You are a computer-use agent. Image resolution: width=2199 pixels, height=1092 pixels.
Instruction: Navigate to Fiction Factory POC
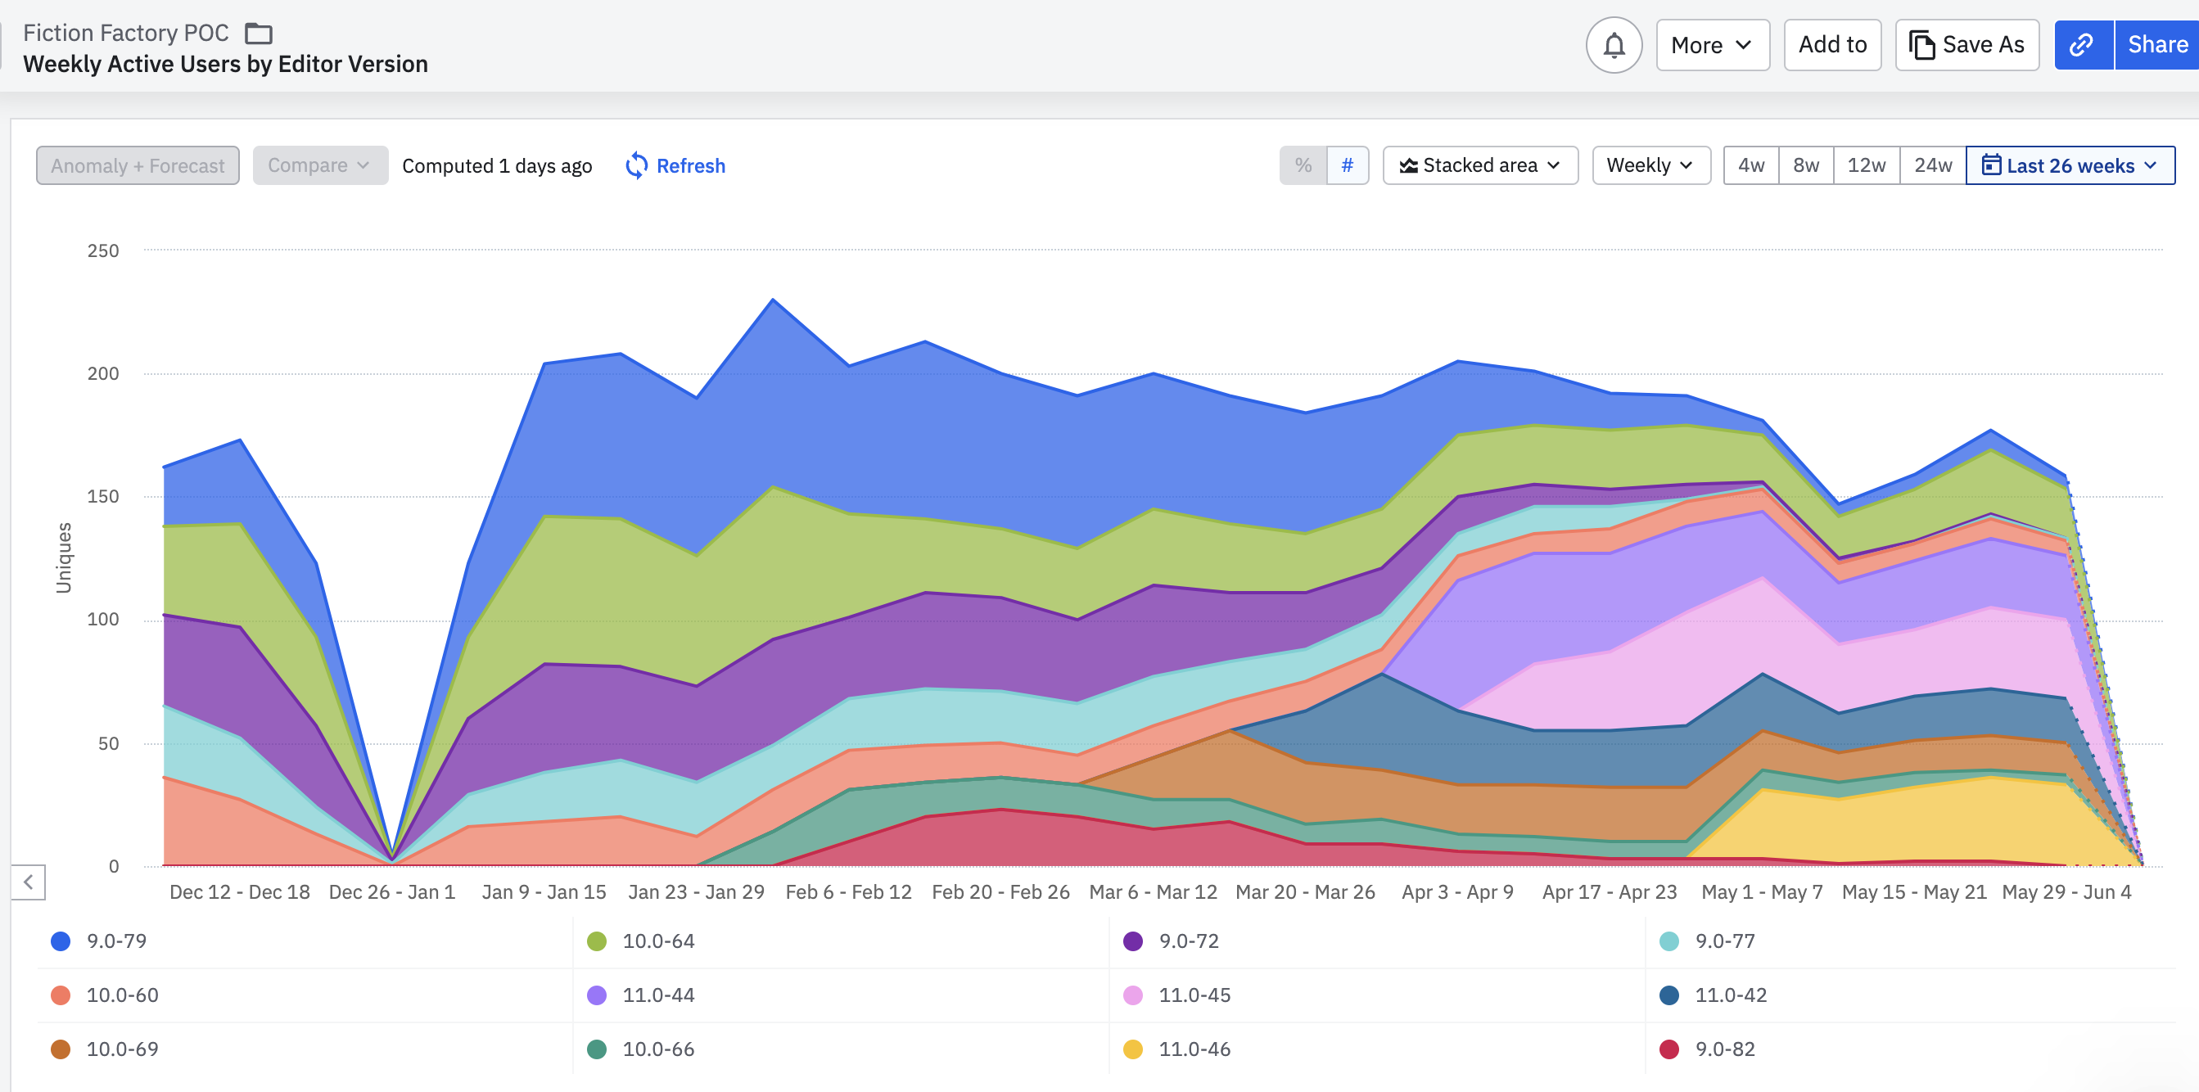coord(124,32)
